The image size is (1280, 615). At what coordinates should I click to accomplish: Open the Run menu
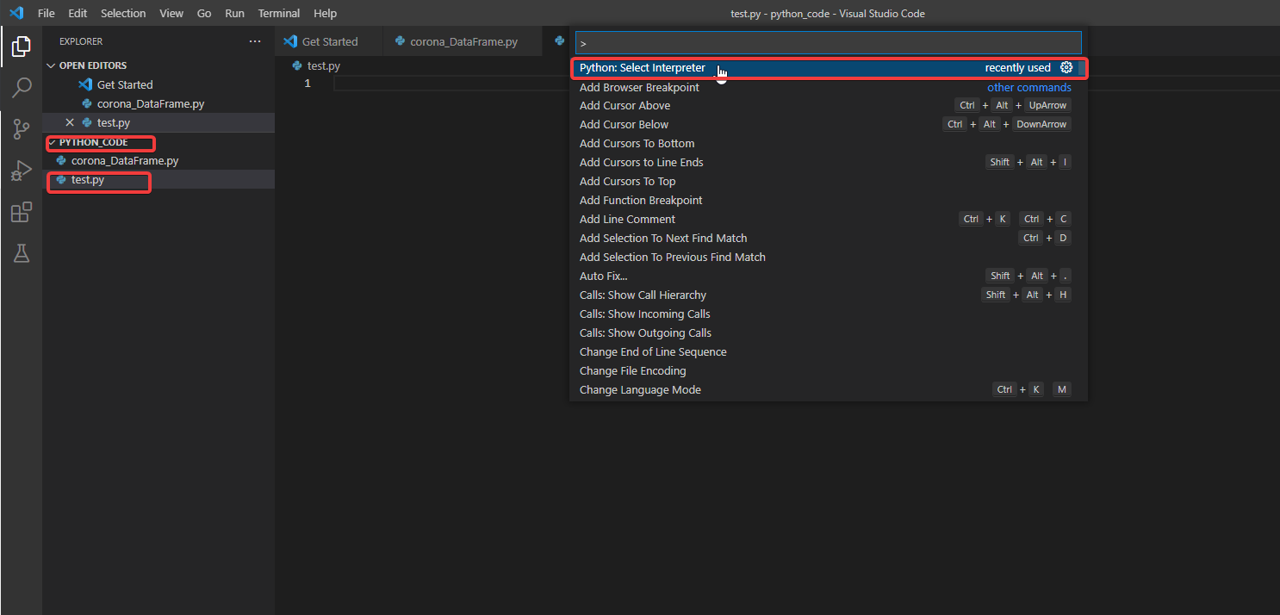[x=234, y=13]
